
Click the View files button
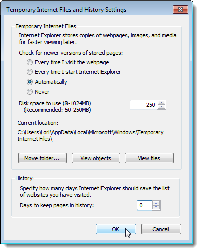point(149,158)
